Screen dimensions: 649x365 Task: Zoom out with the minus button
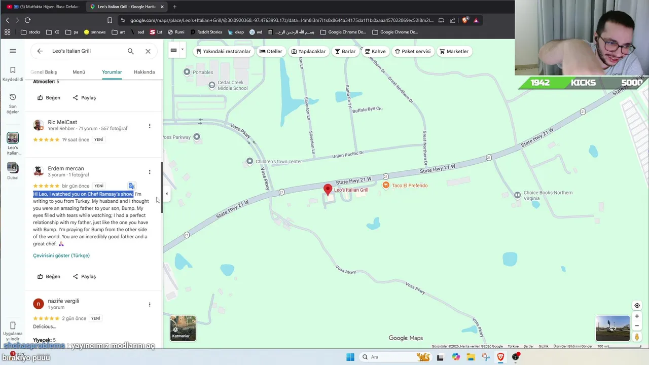point(637,326)
